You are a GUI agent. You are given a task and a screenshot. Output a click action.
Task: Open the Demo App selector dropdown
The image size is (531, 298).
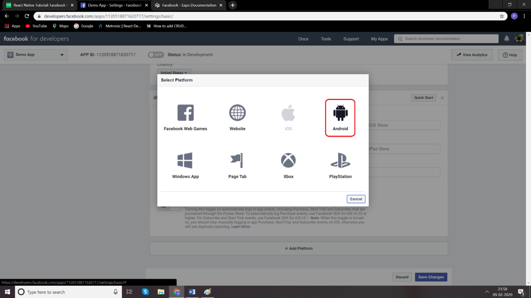click(x=36, y=55)
